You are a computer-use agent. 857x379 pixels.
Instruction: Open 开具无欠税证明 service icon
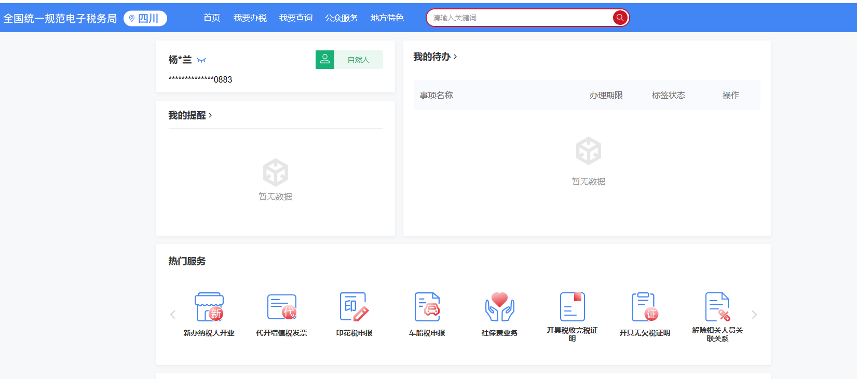coord(645,307)
